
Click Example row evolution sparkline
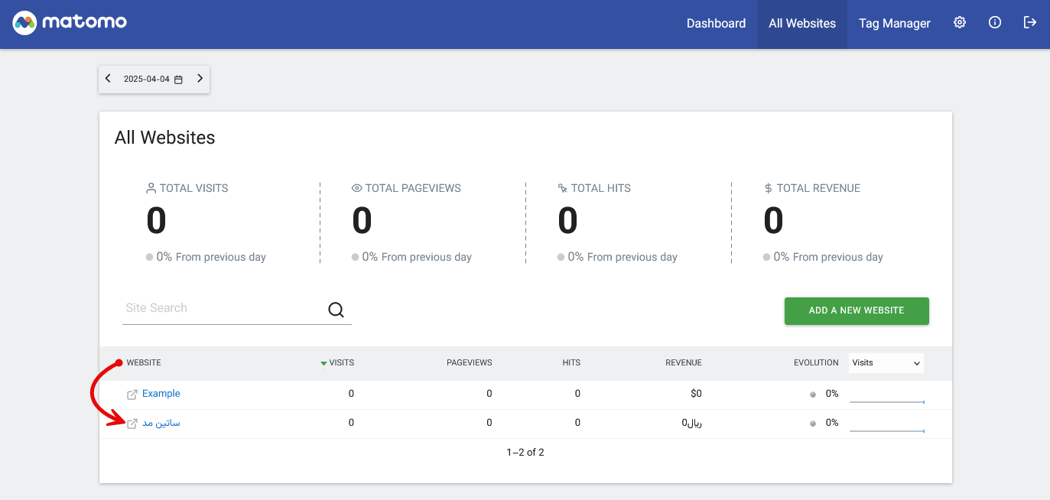pos(887,400)
